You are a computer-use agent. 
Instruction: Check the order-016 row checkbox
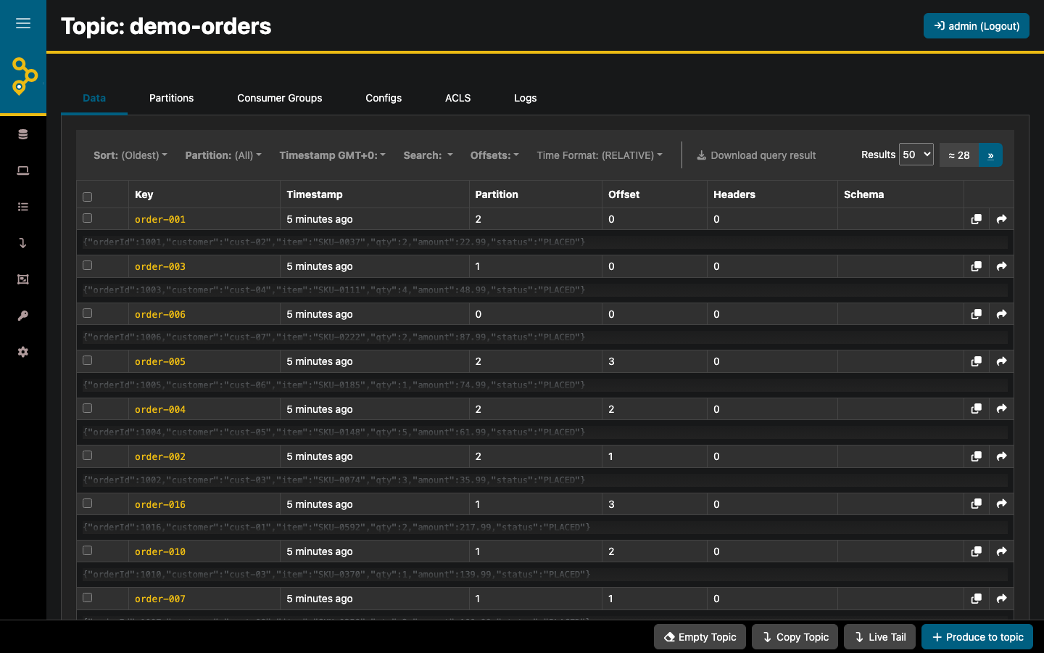point(88,503)
